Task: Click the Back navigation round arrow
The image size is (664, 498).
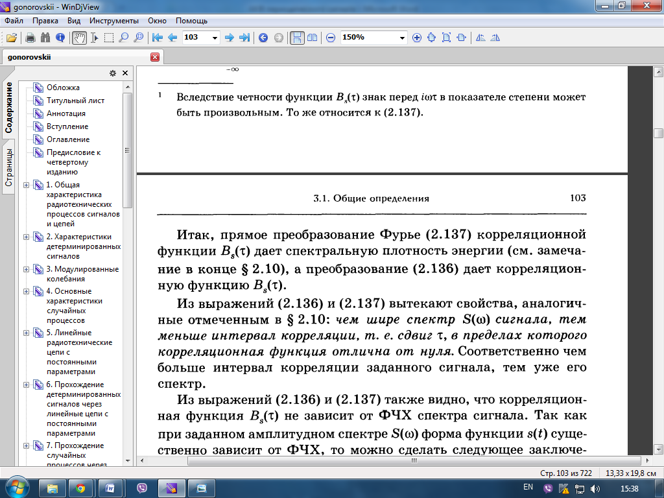Action: click(263, 38)
